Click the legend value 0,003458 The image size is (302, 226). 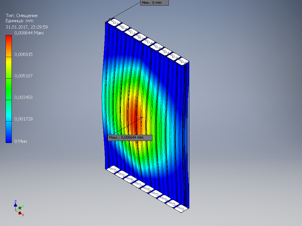coord(24,97)
